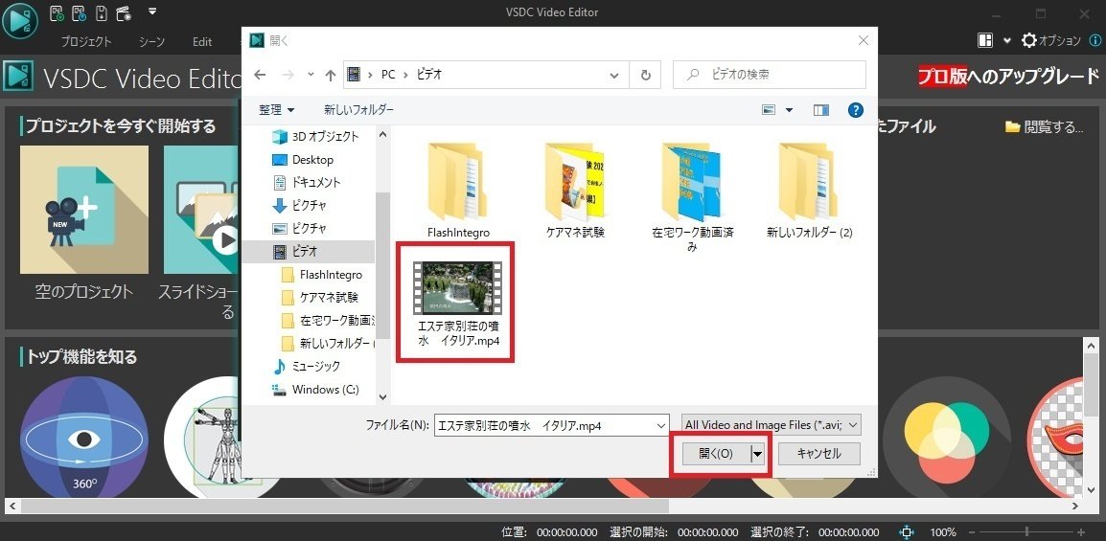The width and height of the screenshot is (1106, 541).
Task: Click the new project icon with green badge
Action: tap(58, 12)
